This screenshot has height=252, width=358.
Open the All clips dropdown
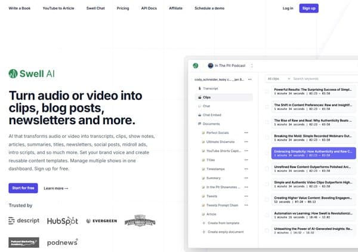(x=279, y=79)
